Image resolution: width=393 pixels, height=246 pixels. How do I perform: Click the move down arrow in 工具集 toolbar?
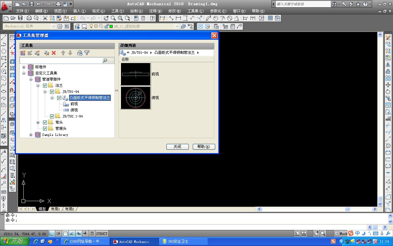[70, 53]
